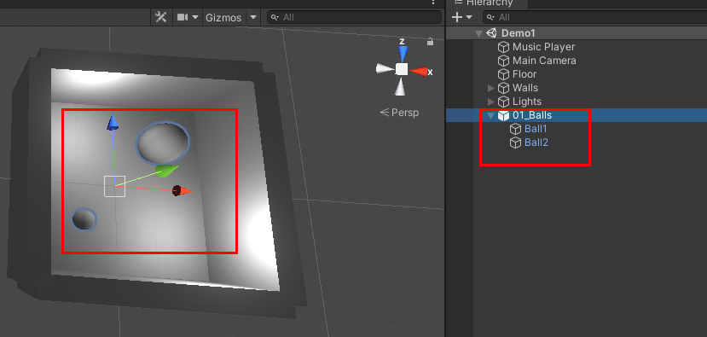Image resolution: width=707 pixels, height=337 pixels.
Task: Click the blue Z axis cone on the orientation gizmo
Action: (x=403, y=53)
